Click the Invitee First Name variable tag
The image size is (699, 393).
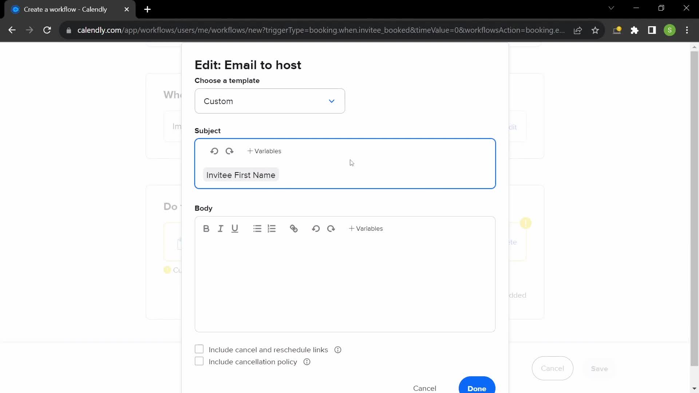click(241, 175)
